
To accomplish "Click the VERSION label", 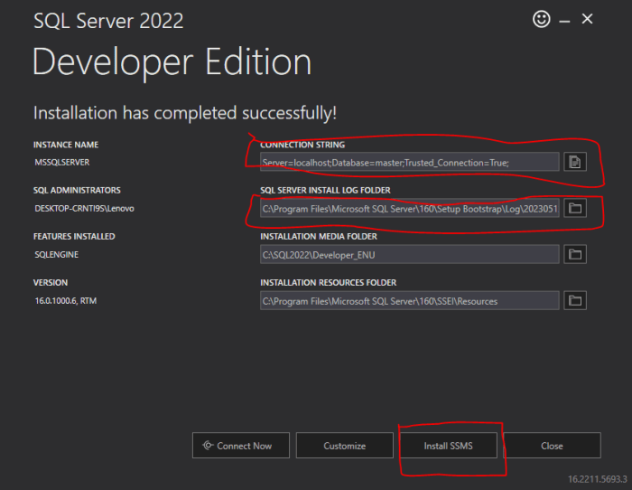I will tap(51, 283).
